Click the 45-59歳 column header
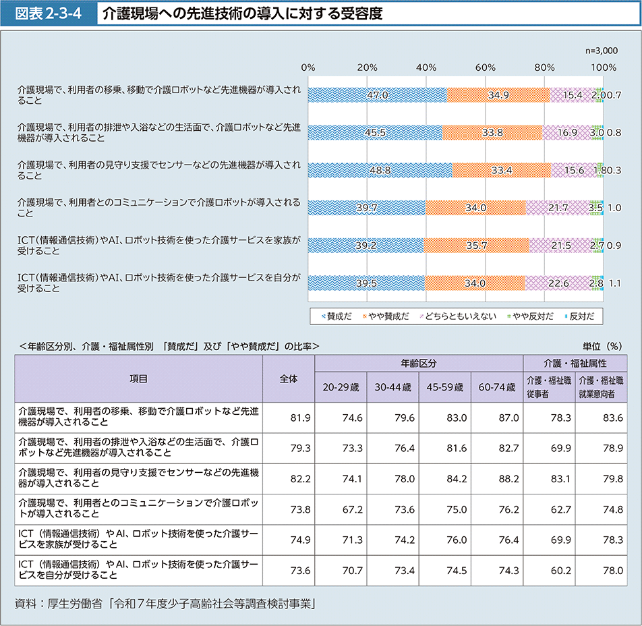This screenshot has height=626, width=642. coord(444,387)
